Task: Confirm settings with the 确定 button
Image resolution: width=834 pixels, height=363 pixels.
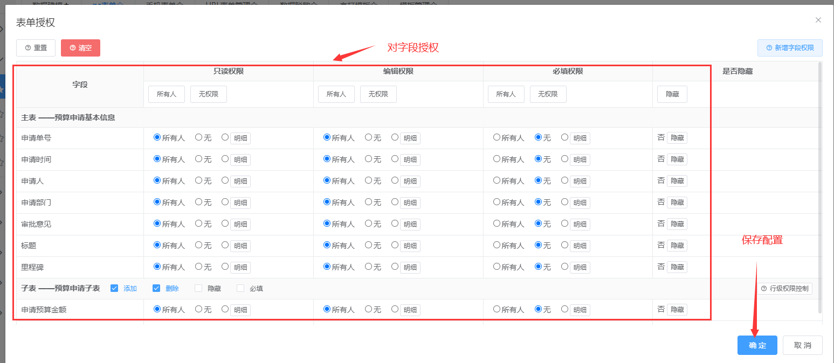Action: (757, 345)
